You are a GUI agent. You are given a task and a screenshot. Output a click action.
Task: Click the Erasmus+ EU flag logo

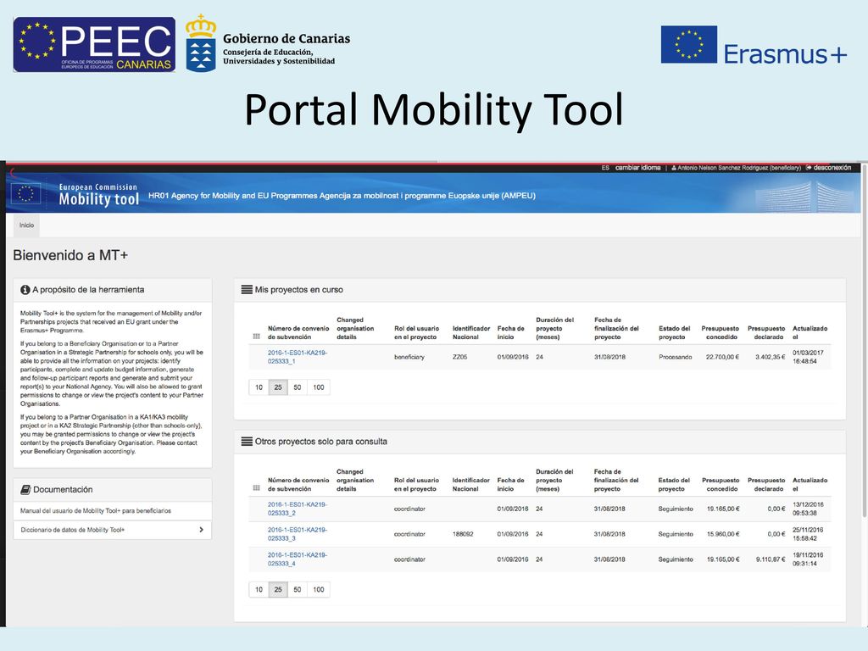point(688,44)
